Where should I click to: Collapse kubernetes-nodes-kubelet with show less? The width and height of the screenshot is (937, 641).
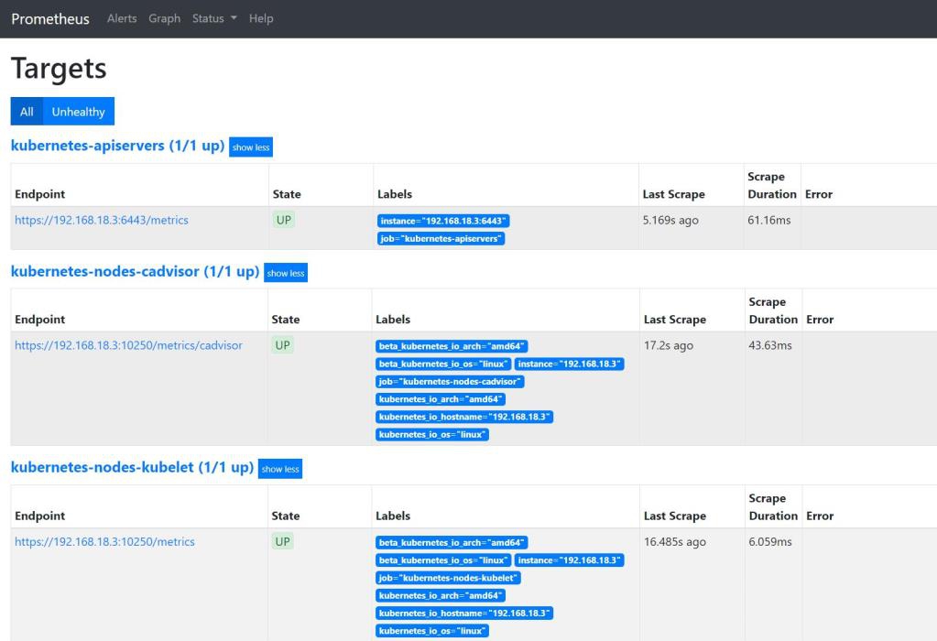(279, 469)
